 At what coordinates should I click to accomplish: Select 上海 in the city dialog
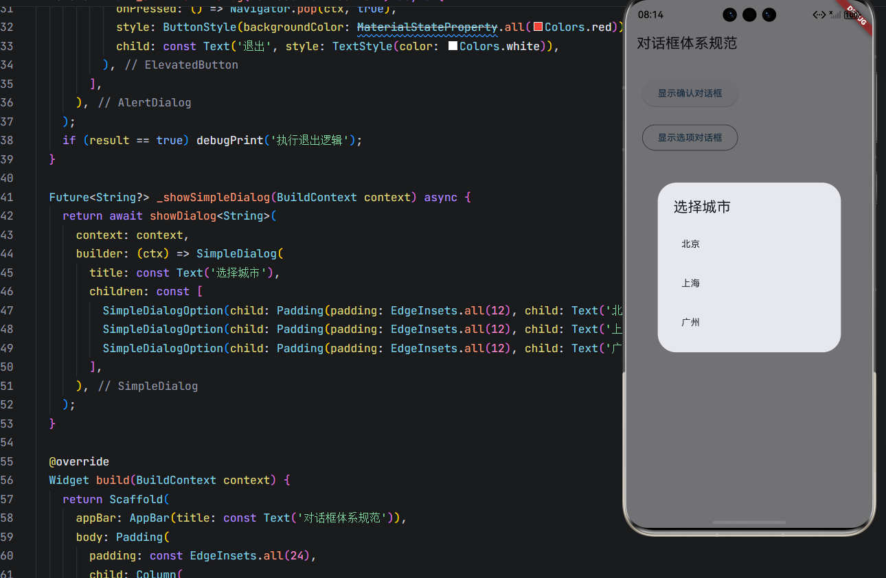pyautogui.click(x=690, y=283)
